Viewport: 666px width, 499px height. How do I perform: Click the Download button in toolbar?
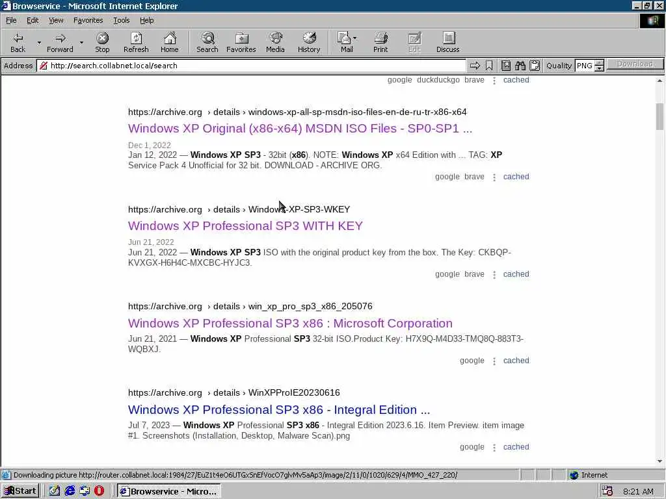pyautogui.click(x=635, y=64)
